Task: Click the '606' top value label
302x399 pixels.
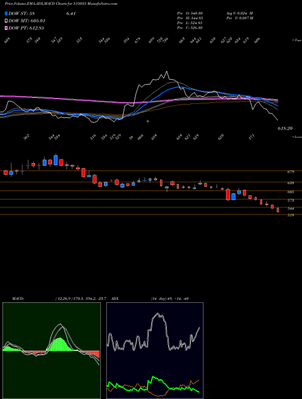Action: pyautogui.click(x=257, y=41)
